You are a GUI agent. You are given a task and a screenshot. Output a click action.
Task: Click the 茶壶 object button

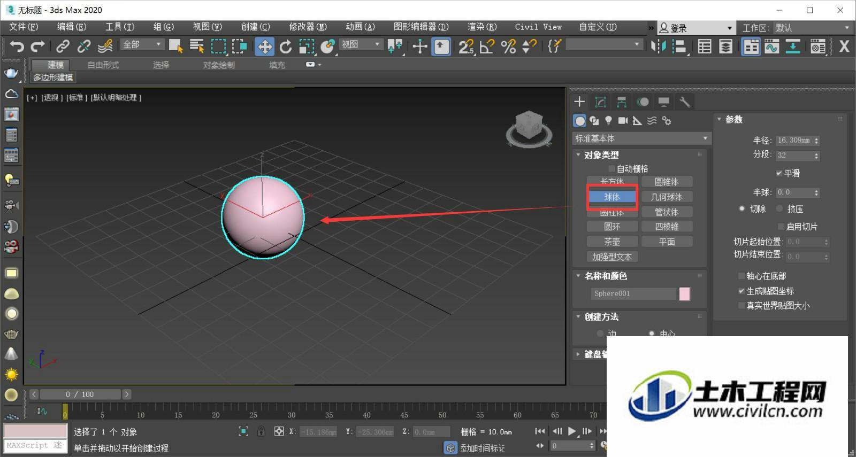pyautogui.click(x=612, y=242)
